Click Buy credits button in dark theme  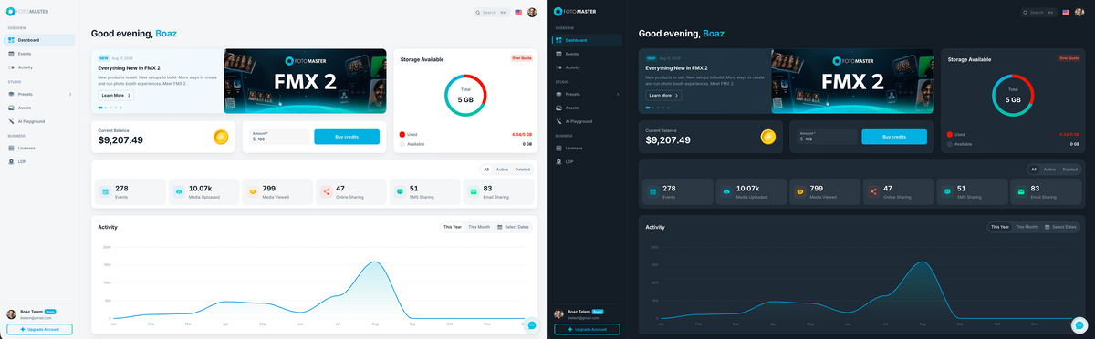pos(894,137)
